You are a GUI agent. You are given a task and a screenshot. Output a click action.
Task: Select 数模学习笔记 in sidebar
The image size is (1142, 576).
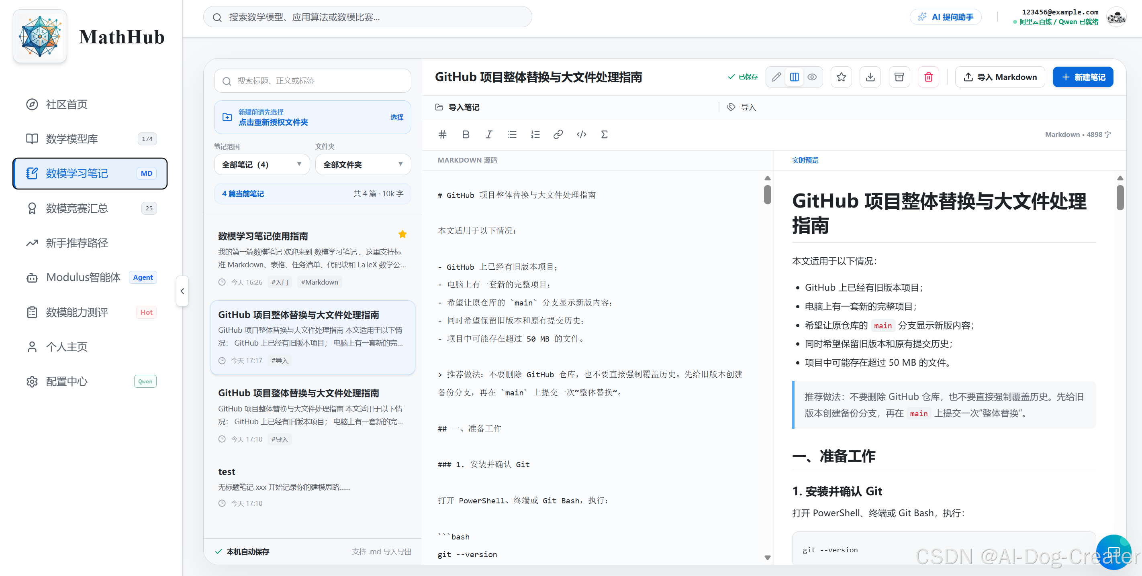pos(90,174)
